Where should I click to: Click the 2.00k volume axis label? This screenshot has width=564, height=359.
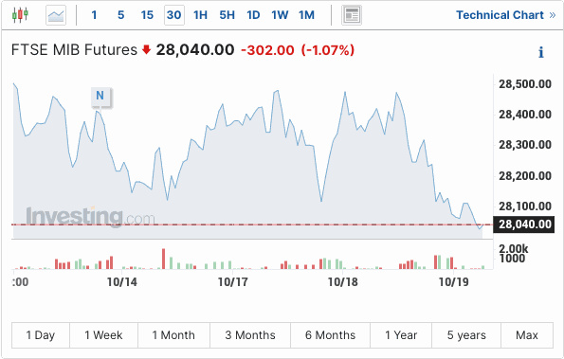coord(513,248)
